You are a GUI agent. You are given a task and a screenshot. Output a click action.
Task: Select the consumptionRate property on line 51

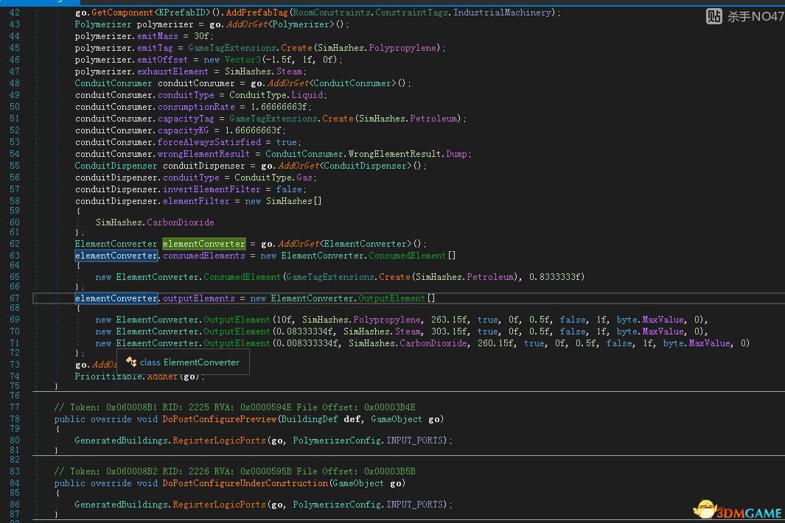(x=198, y=107)
